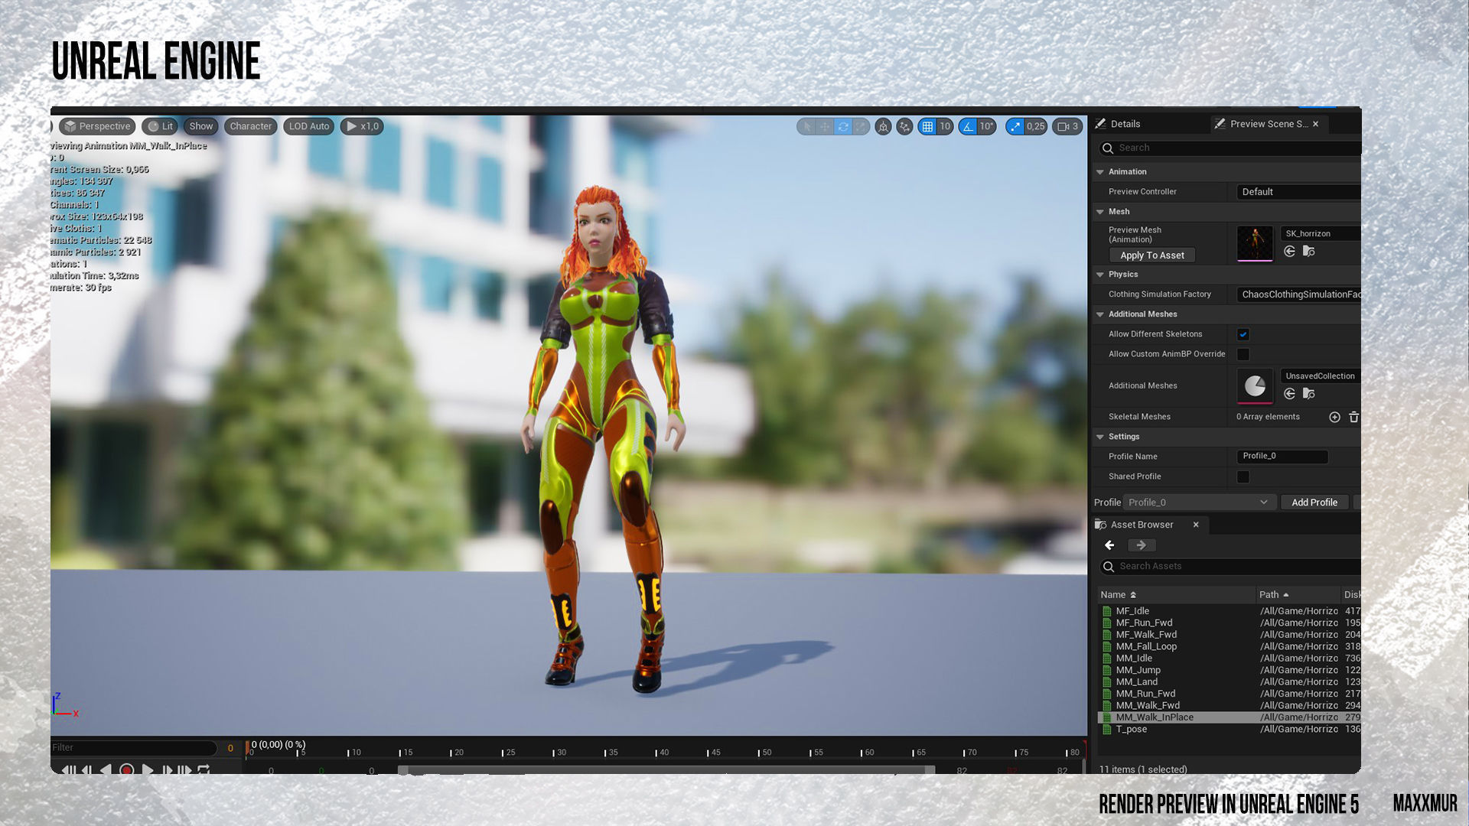Browse to UnsavedCollection in Content Browser

coord(1309,393)
